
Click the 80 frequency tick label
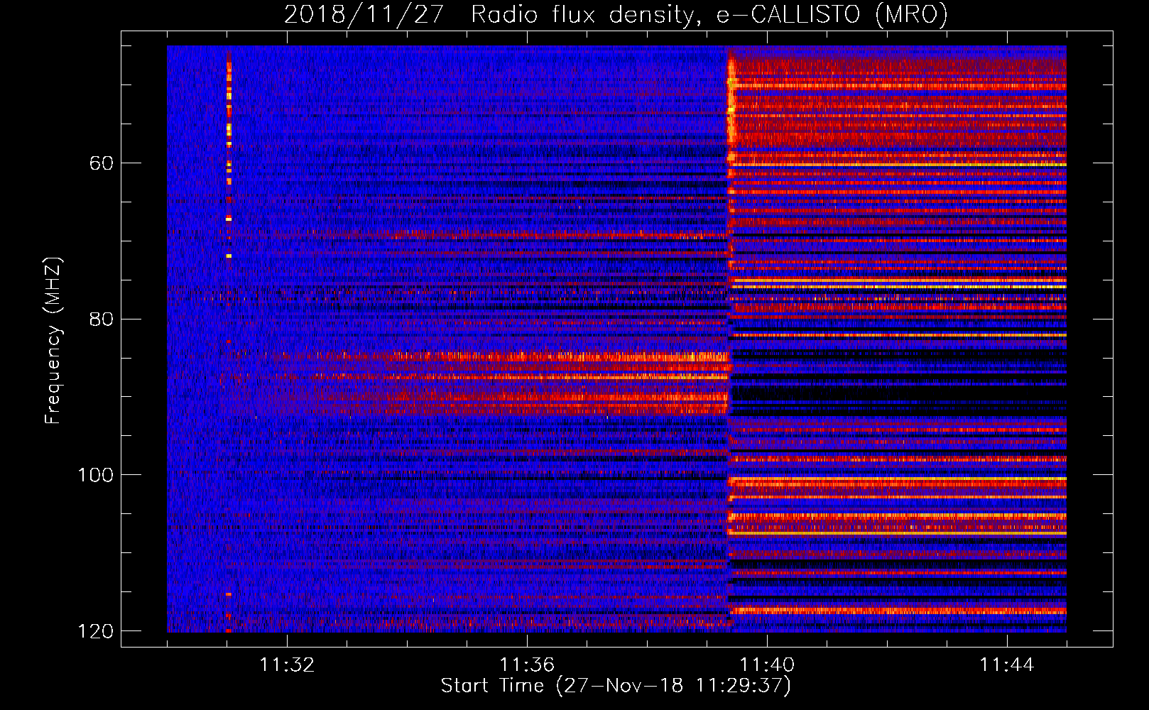click(102, 319)
